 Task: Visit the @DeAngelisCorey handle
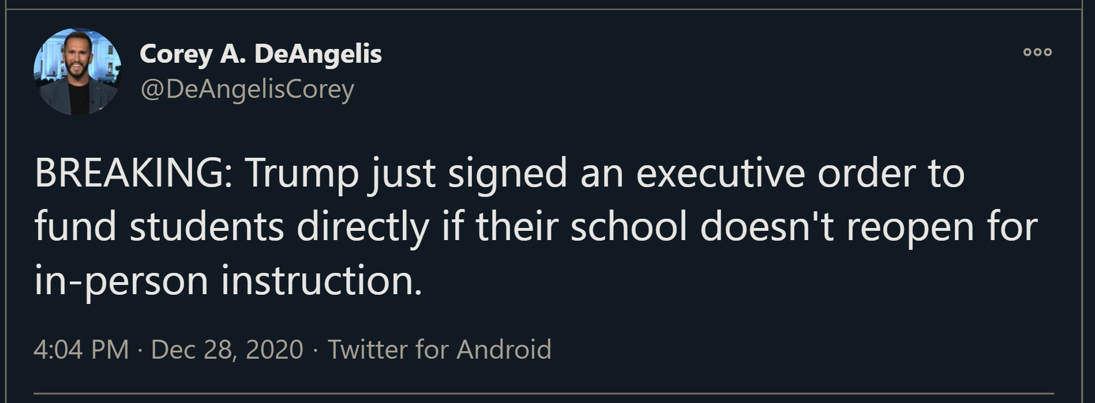(247, 89)
